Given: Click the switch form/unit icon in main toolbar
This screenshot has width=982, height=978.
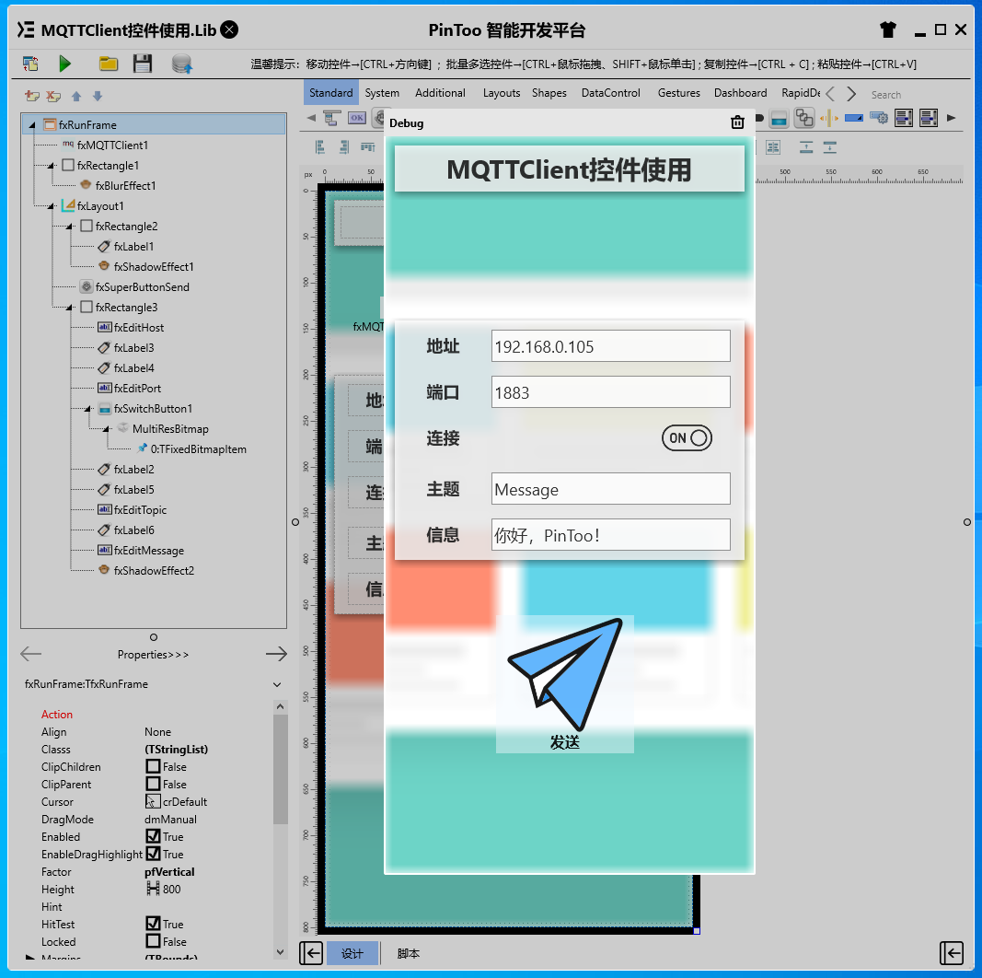Looking at the screenshot, I should (30, 64).
